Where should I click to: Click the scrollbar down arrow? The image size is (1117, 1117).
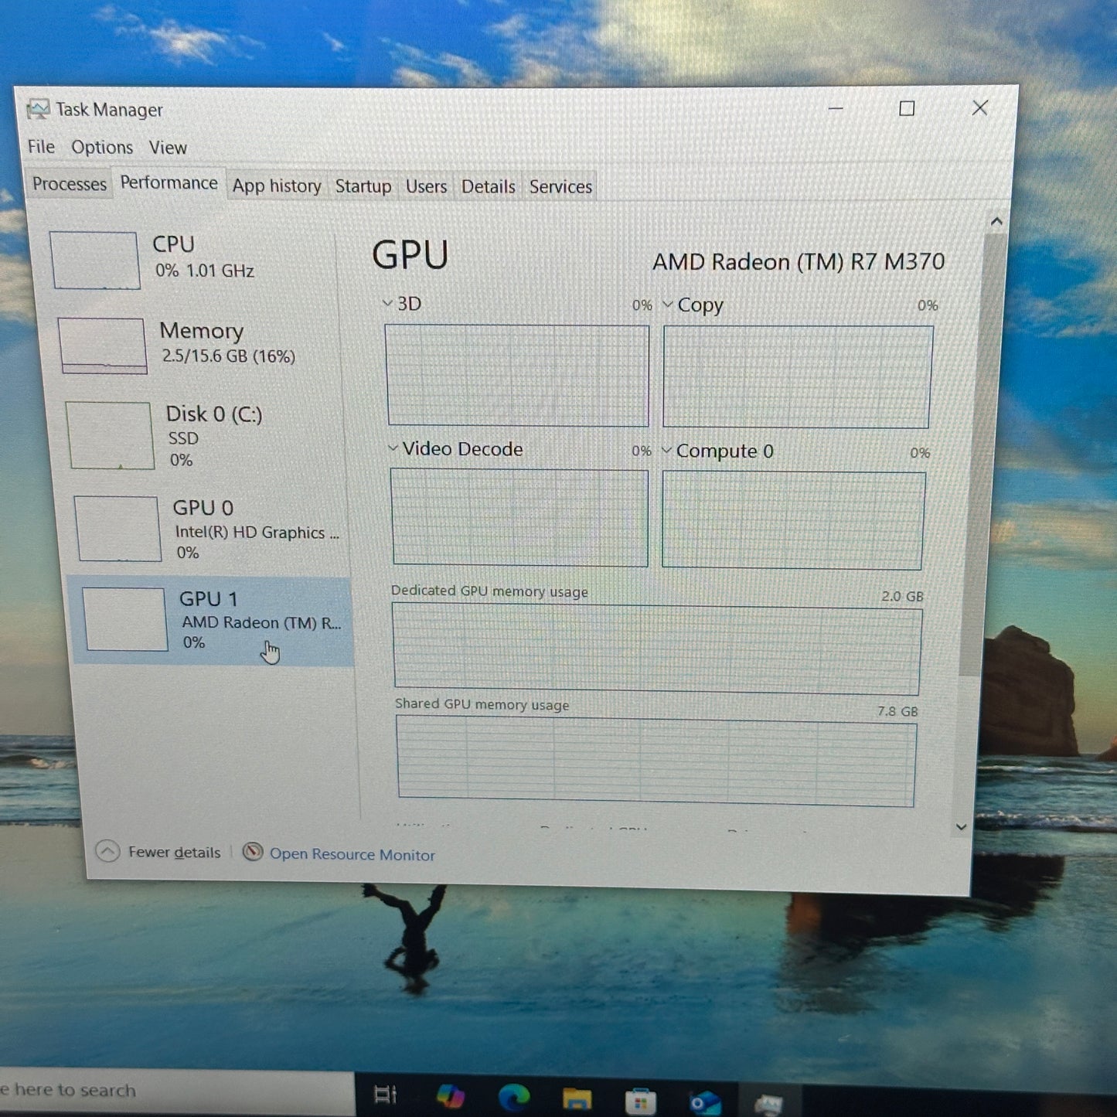[961, 827]
